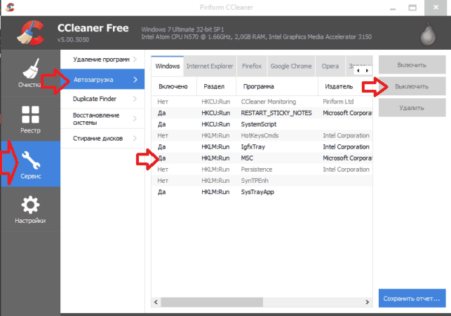
Task: Sort by Издатель column header
Action: (345, 86)
